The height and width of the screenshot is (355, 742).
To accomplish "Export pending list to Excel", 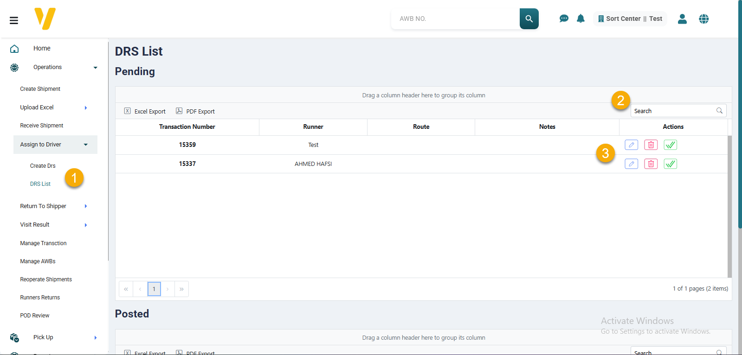I will click(x=145, y=111).
